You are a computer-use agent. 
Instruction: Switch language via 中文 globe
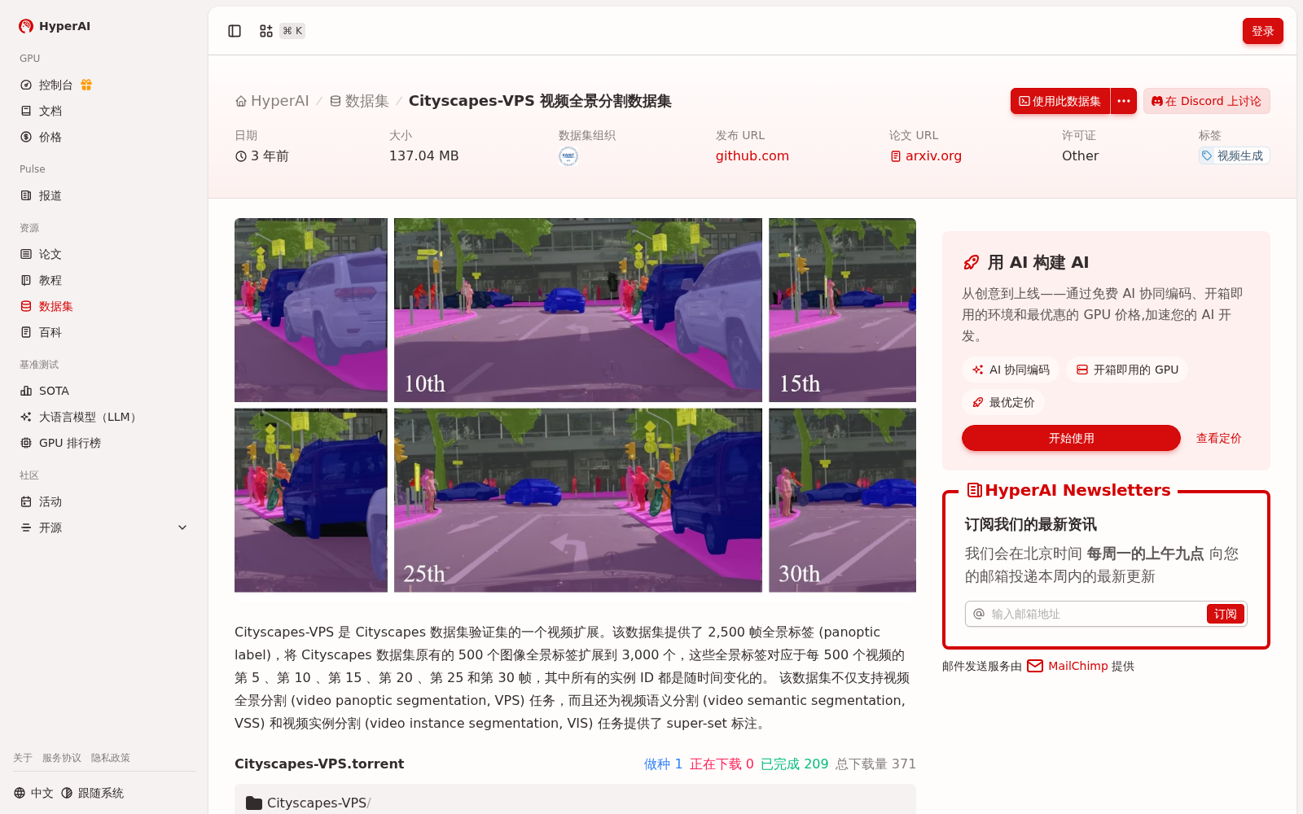click(33, 793)
